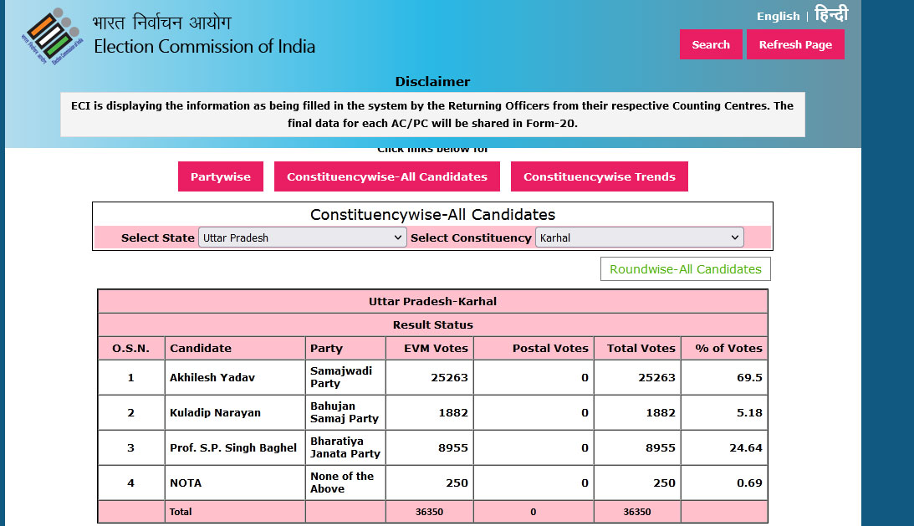Select candidate Prof. S.P. Singh Baghel
The image size is (914, 526).
[x=233, y=448]
